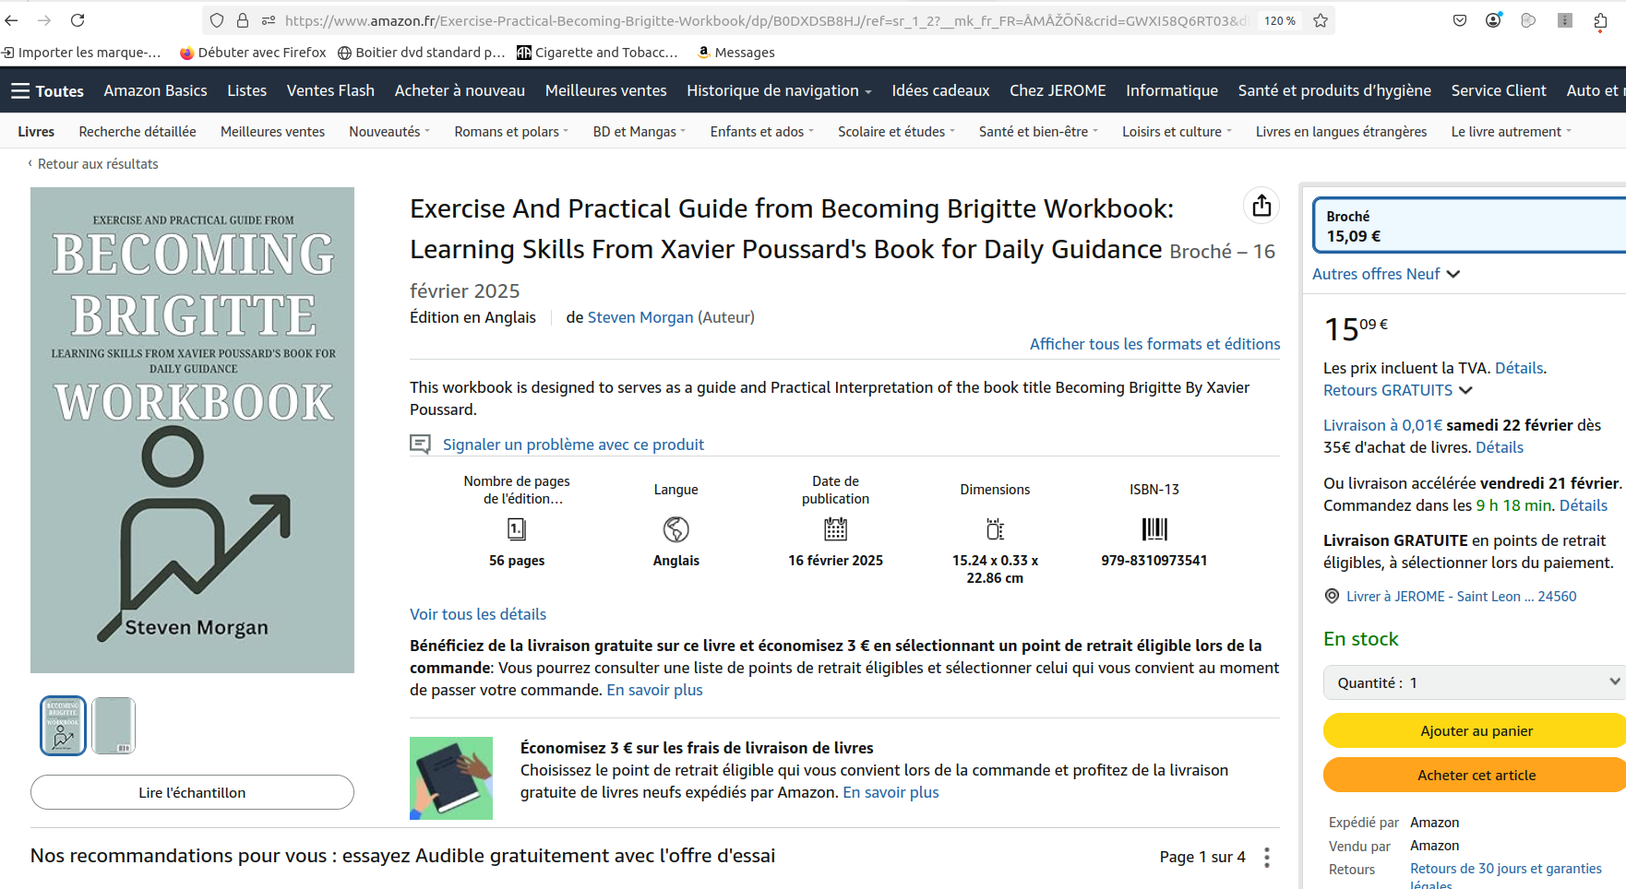The height and width of the screenshot is (889, 1626).
Task: Click the Firefox extensions icon
Action: pyautogui.click(x=1600, y=20)
